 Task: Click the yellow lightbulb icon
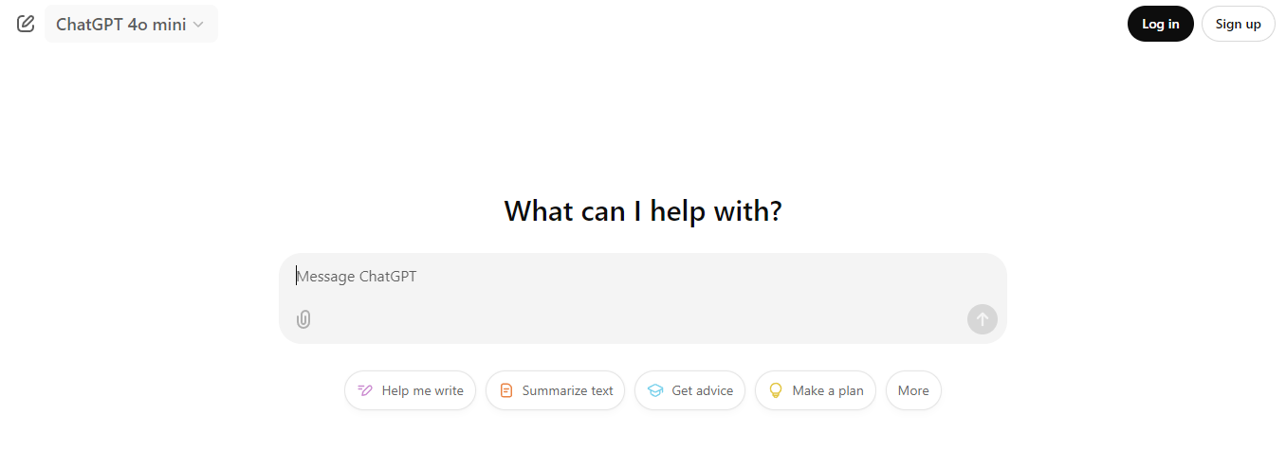776,390
